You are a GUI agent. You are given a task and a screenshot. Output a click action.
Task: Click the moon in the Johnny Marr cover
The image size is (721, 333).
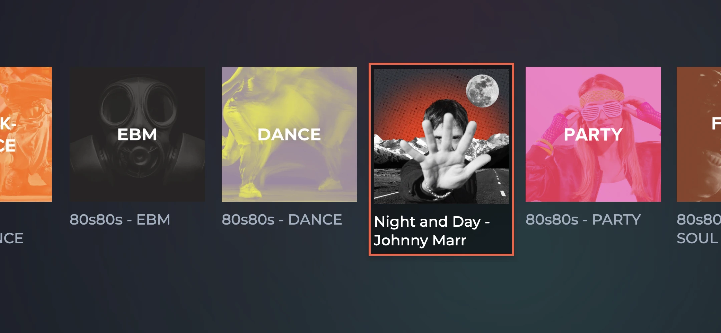(482, 91)
